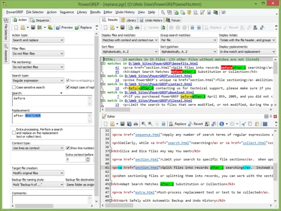The image size is (281, 211).
Task: Click the save action icon in Action toolbar
Action: [33, 27]
